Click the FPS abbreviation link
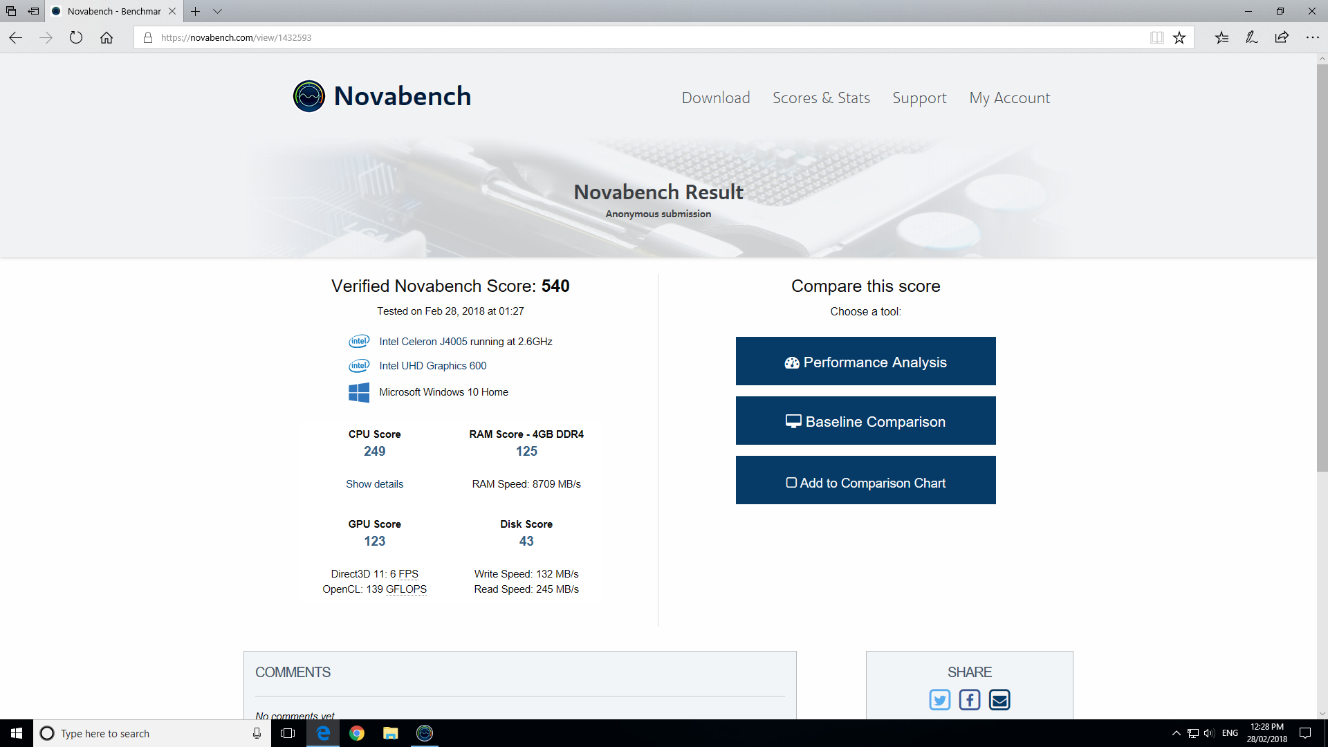Viewport: 1328px width, 747px height. (x=408, y=574)
